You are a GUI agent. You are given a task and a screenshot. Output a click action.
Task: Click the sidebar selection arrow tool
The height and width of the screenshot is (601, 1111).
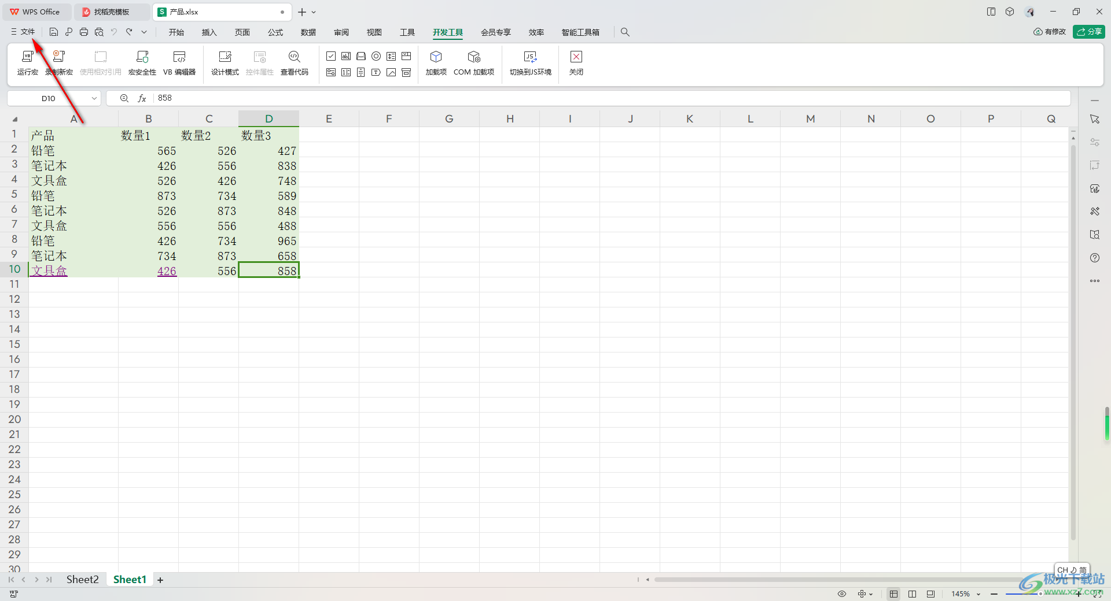(x=1095, y=119)
